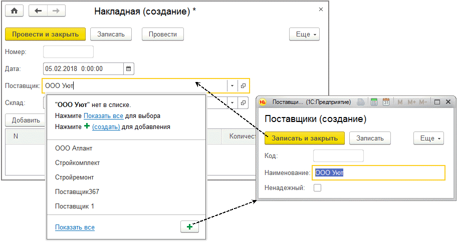Viewport: 457px width, 242px height.
Task: Select ООО Атлант from the suggestions
Action: [x=74, y=148]
